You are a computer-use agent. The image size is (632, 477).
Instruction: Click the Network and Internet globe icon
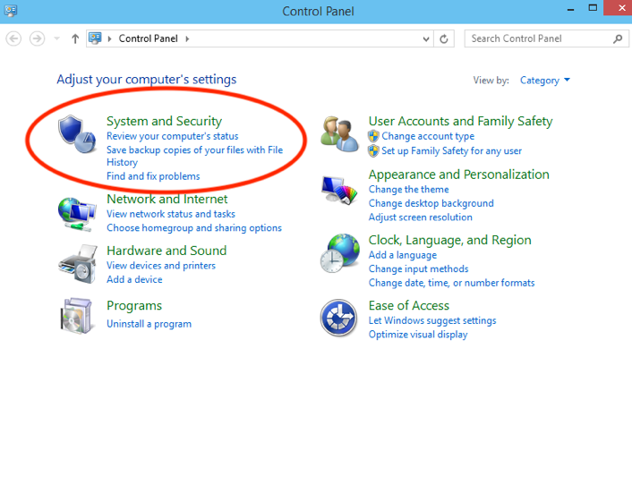tap(77, 212)
